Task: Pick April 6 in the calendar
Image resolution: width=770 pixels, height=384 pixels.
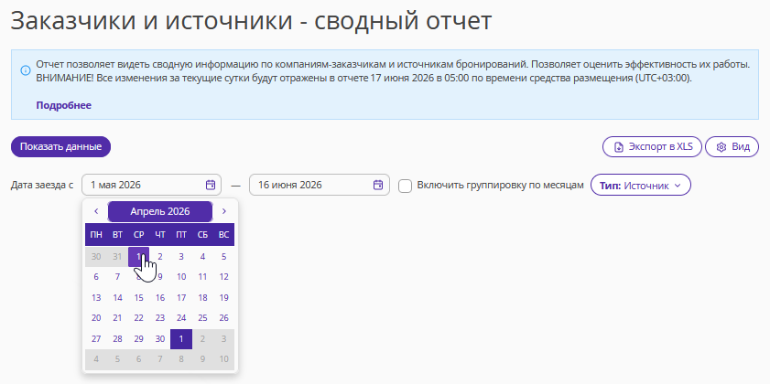Action: [96, 277]
